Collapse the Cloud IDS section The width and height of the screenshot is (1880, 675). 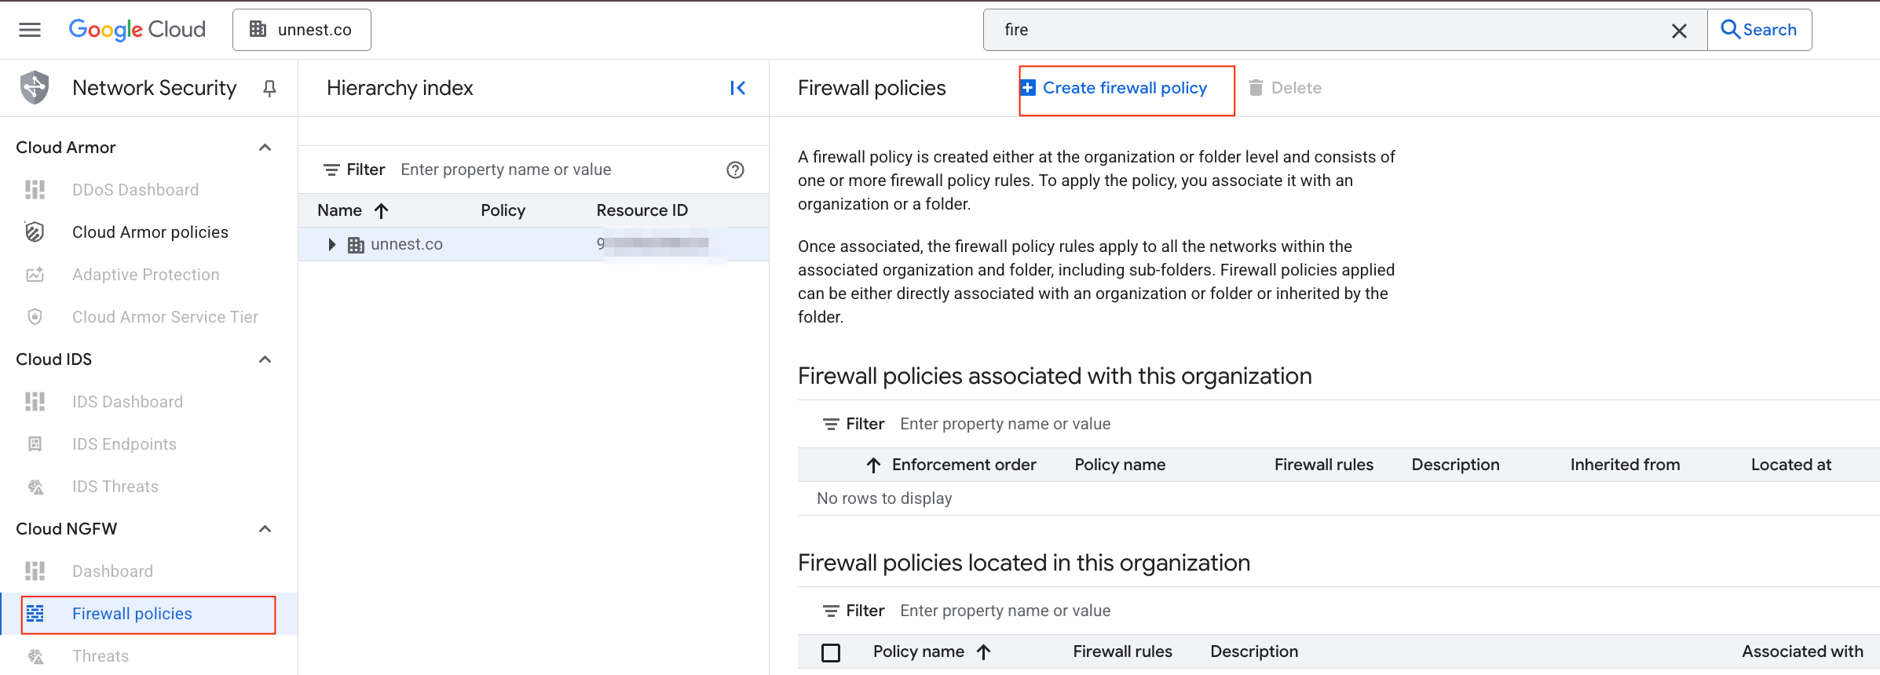(265, 359)
